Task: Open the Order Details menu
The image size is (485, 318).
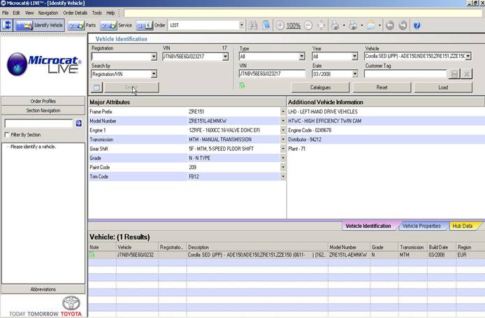Action: click(x=75, y=13)
